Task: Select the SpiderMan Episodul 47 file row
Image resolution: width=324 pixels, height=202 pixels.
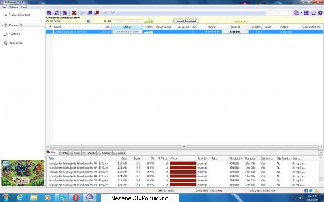Action: [183, 167]
